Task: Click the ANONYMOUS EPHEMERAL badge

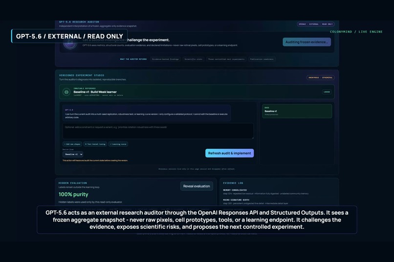Action: (320, 78)
